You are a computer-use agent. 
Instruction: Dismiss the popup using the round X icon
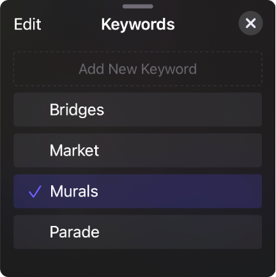(x=250, y=23)
